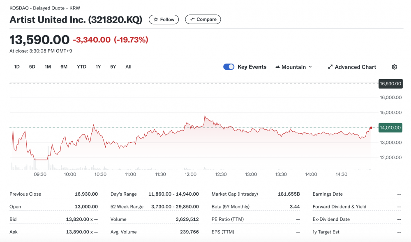Select the 1D time range
The height and width of the screenshot is (242, 411).
[x=17, y=67]
